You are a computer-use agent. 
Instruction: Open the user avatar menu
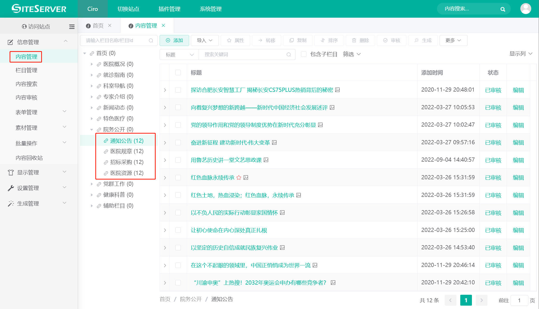526,9
